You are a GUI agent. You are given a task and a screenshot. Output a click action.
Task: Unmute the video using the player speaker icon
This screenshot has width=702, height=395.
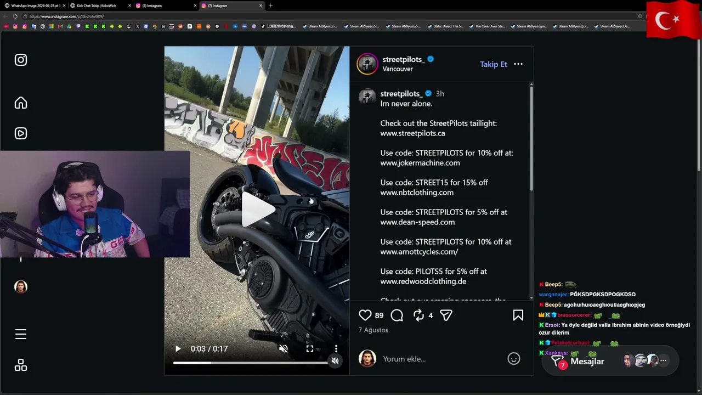[x=284, y=349]
